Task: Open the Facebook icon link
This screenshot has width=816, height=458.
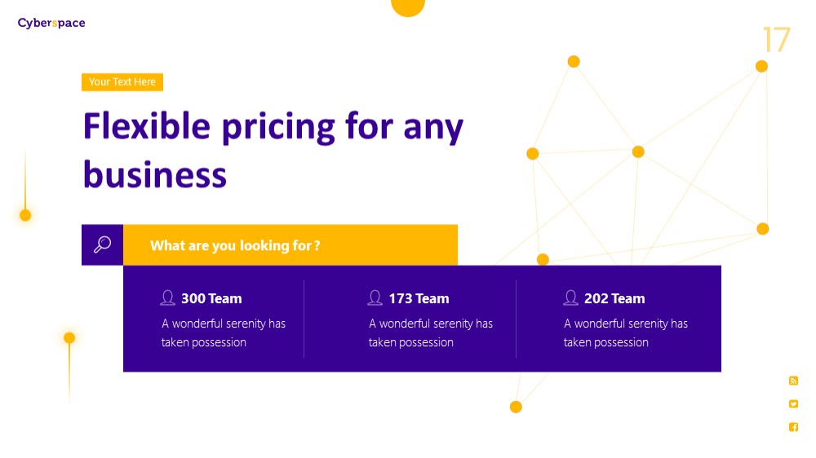Action: 793,427
